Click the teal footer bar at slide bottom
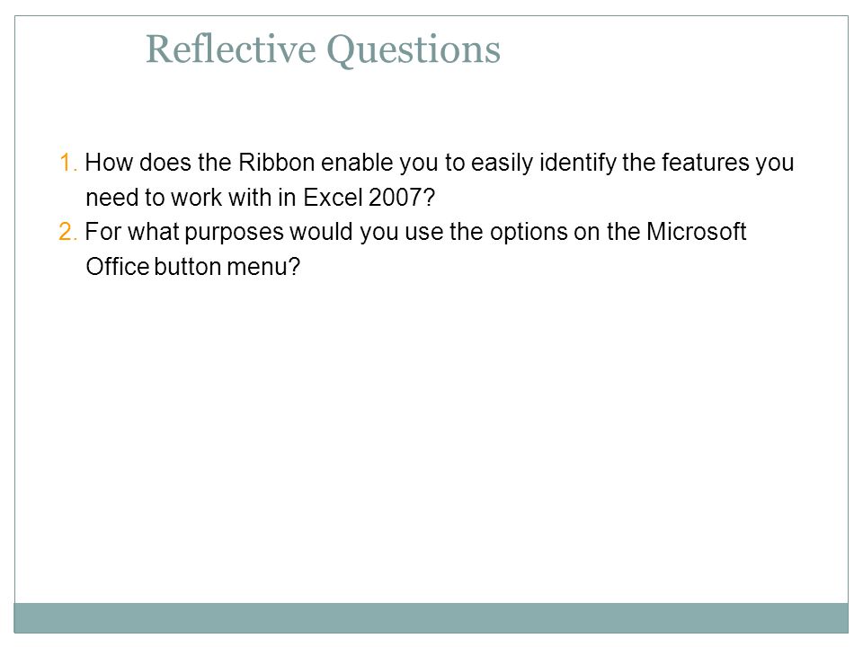 (x=431, y=618)
